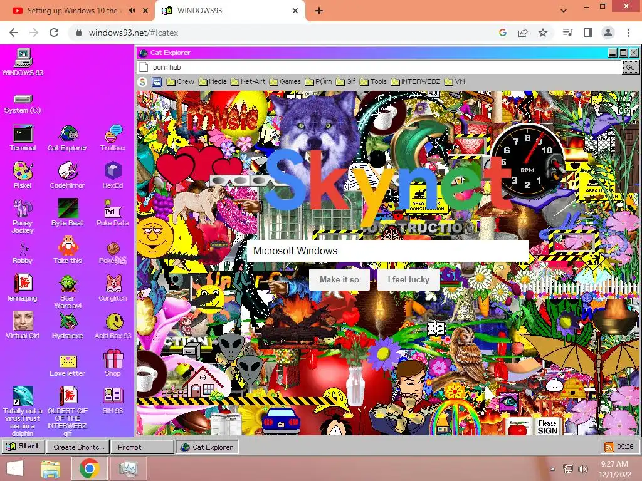The image size is (642, 481).
Task: Click the blue bookmark icon before Crew
Action: [x=157, y=82]
